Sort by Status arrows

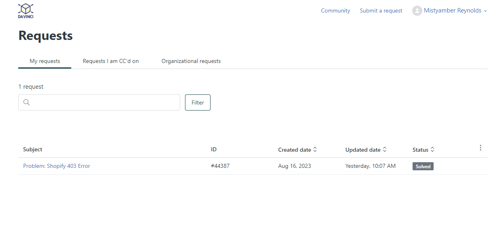click(432, 149)
